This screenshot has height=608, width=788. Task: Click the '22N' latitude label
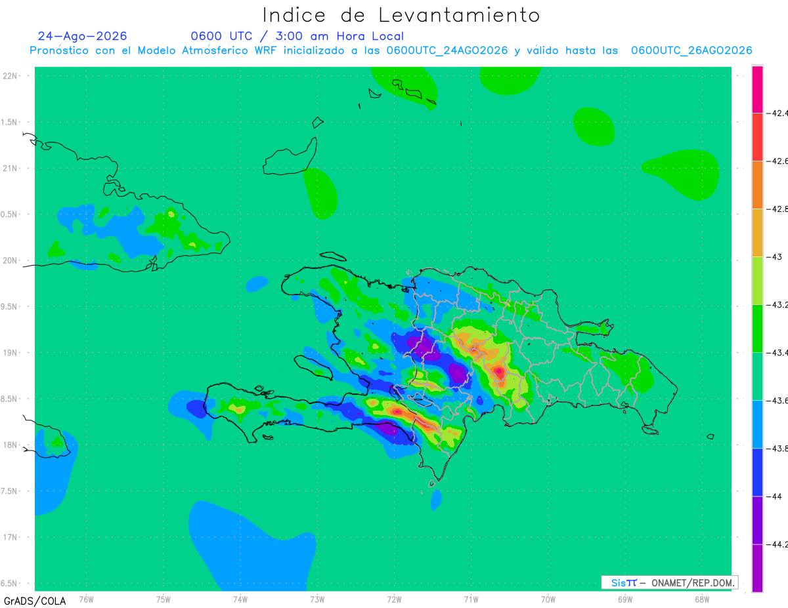11,76
